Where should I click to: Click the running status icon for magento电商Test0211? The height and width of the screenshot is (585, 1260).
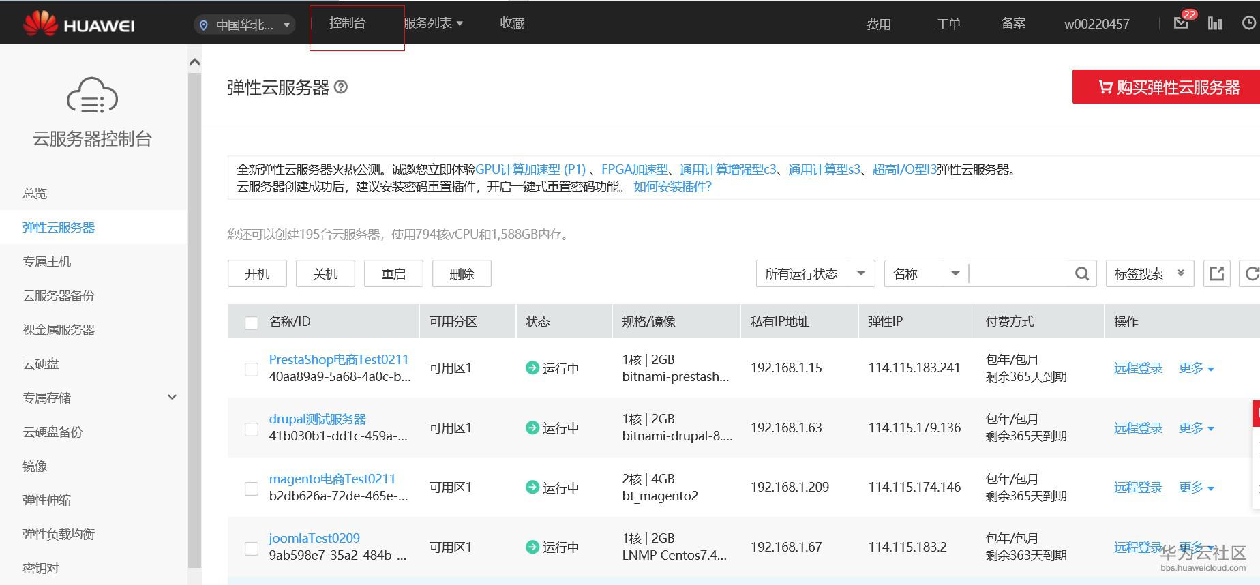pos(532,487)
